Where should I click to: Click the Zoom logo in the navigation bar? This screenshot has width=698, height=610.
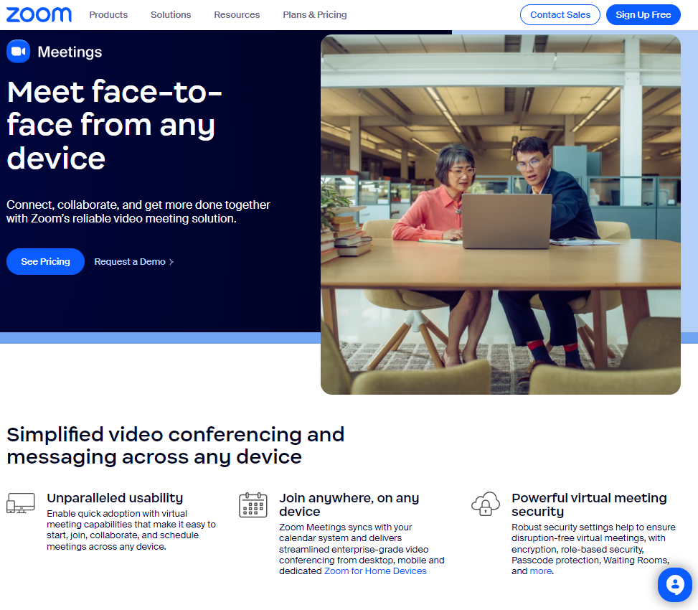coord(39,14)
